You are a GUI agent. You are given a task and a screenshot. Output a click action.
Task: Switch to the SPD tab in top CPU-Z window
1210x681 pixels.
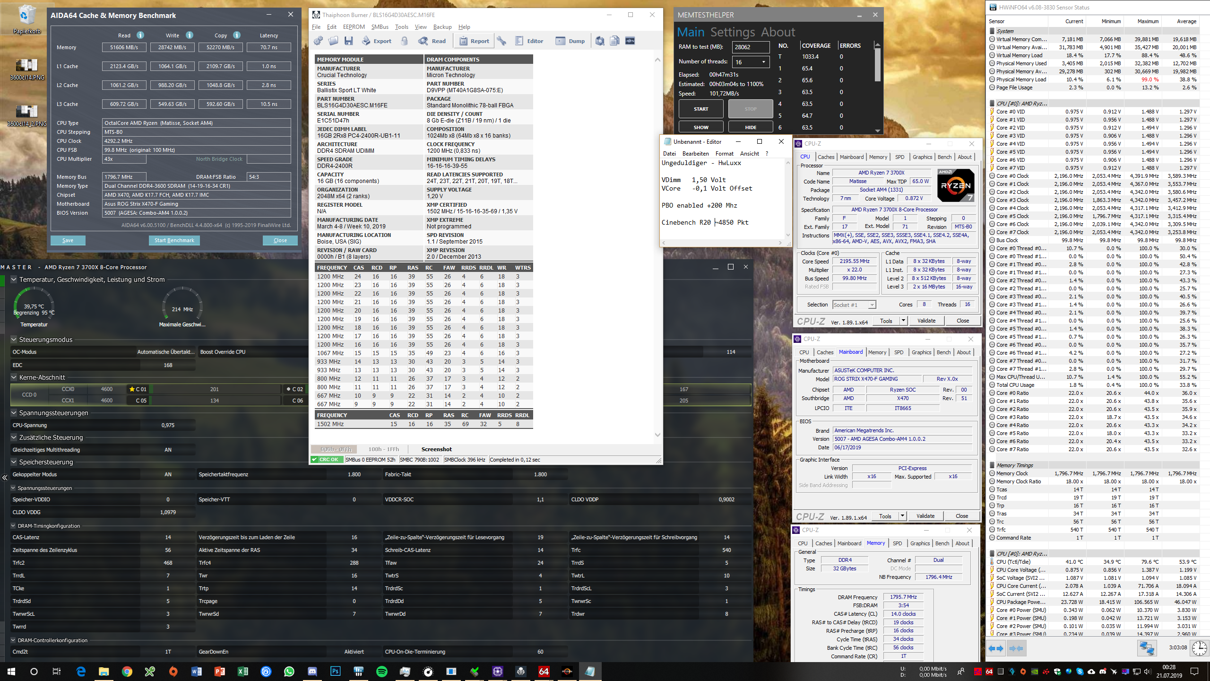tap(899, 157)
